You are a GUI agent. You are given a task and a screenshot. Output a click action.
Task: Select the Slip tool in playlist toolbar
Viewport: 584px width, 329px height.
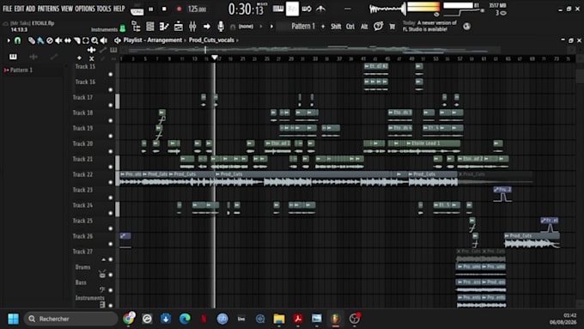[x=67, y=40]
